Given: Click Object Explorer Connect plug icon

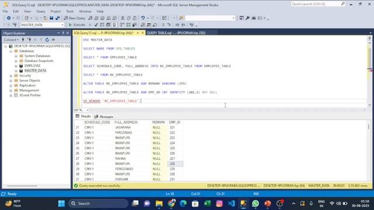Looking at the screenshot, I should point(23,40).
